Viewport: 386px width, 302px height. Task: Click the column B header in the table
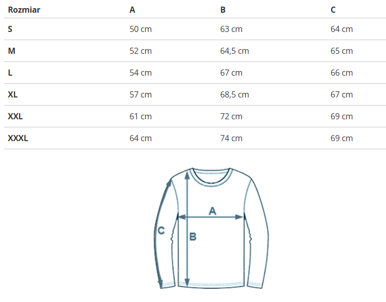pos(223,10)
